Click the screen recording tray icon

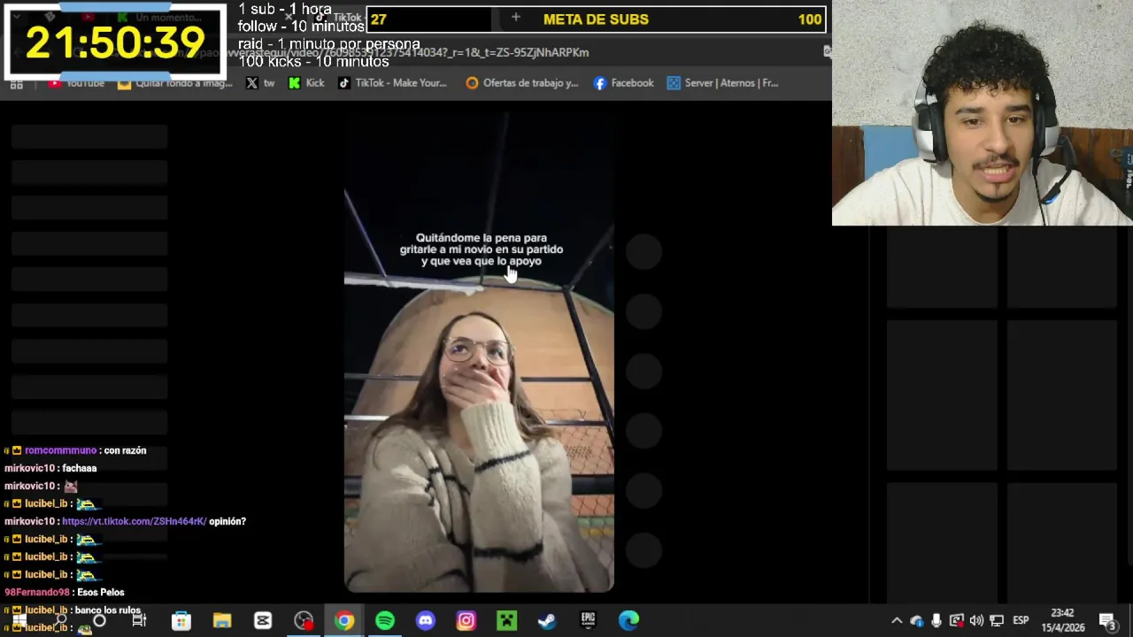pos(957,620)
